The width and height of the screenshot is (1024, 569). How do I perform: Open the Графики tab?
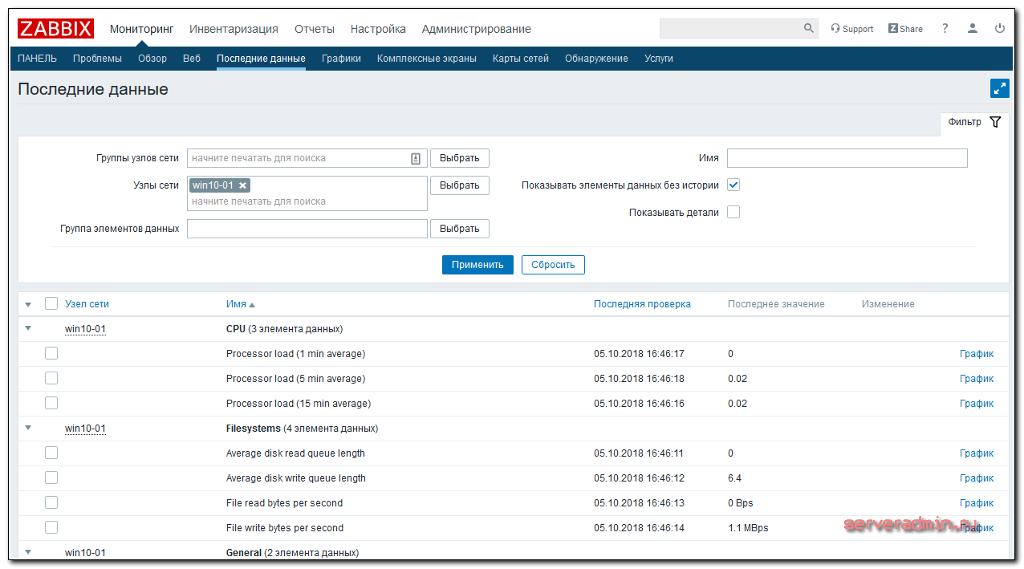click(x=341, y=59)
